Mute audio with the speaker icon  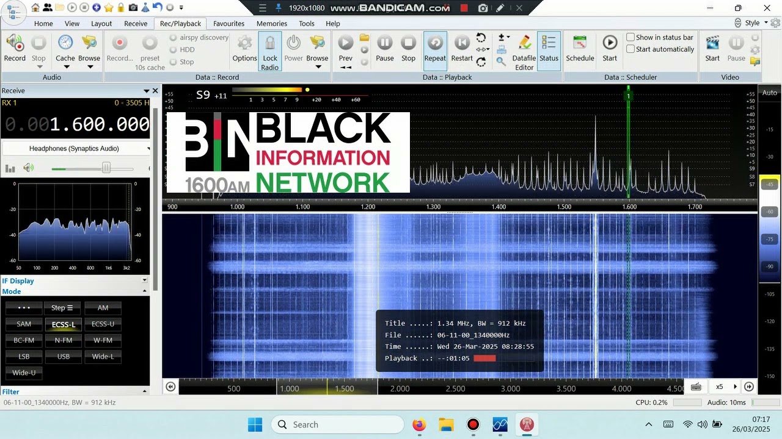coord(28,168)
